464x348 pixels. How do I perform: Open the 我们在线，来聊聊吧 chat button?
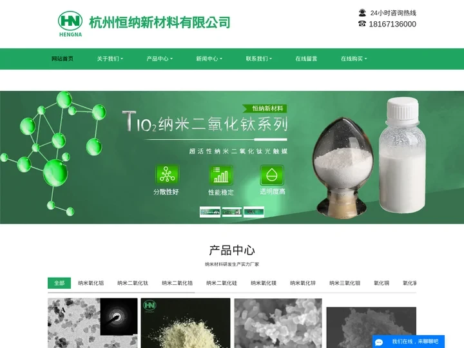(x=409, y=342)
